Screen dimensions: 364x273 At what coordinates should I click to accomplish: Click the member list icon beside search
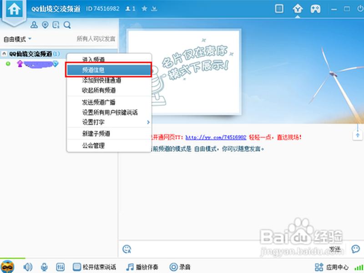[x=56, y=25]
